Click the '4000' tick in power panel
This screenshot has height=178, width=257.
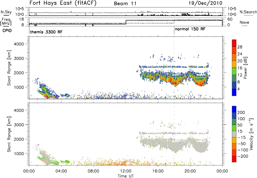(19, 44)
